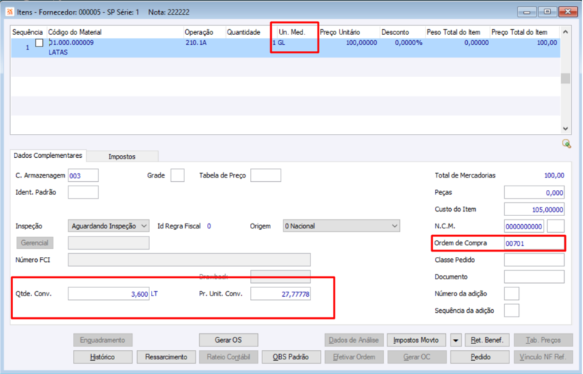This screenshot has height=374, width=583.
Task: Click the Número da adição field
Action: click(512, 294)
